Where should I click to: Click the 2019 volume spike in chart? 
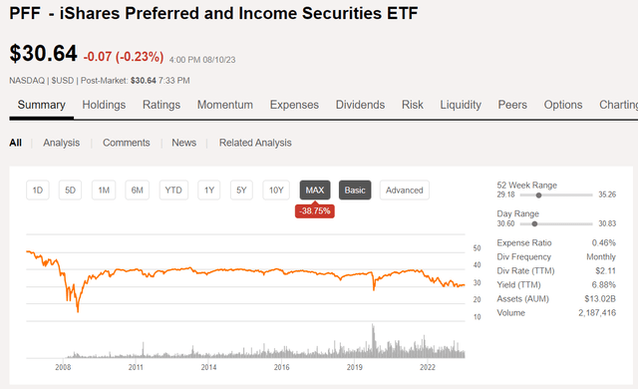coord(373,340)
